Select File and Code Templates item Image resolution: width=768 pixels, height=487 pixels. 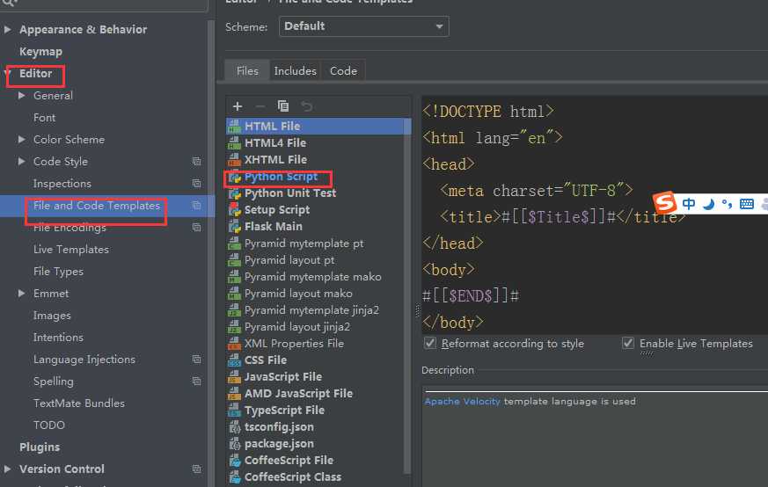coord(97,206)
